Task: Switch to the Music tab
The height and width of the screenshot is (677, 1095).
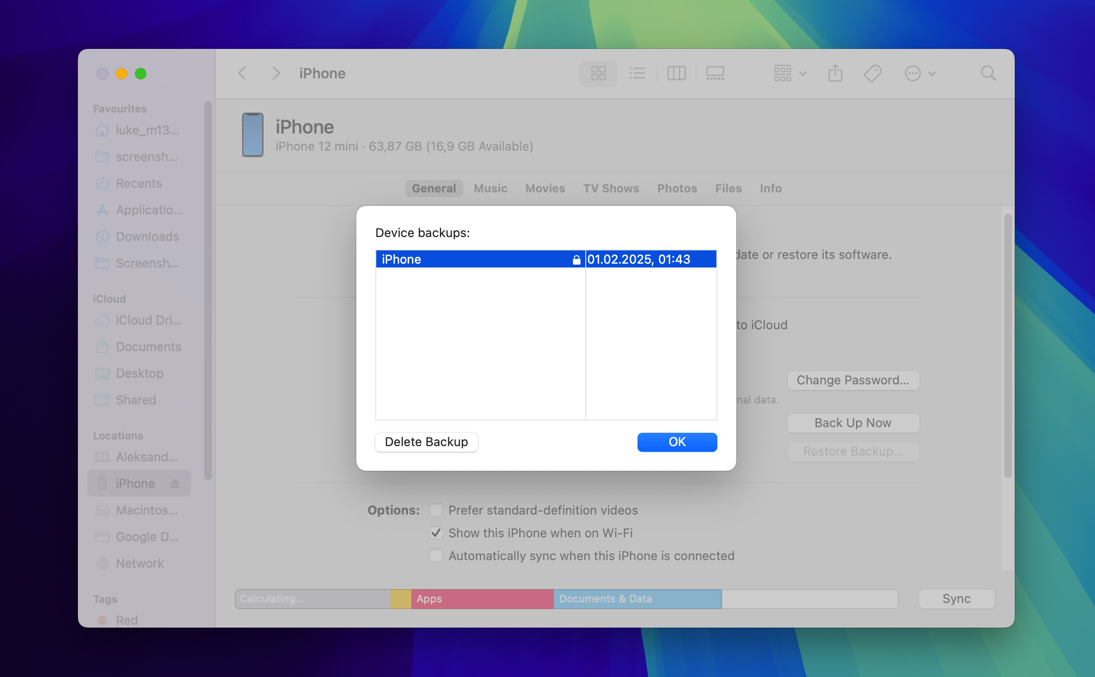Action: tap(490, 189)
